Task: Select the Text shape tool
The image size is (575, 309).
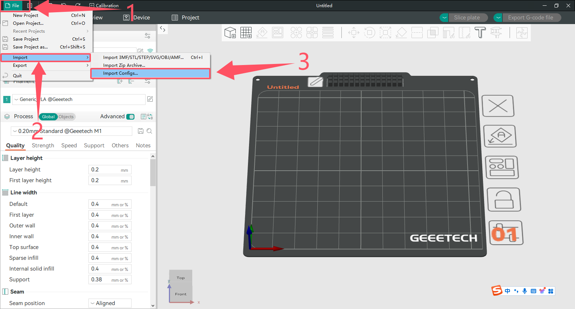Action: coord(480,33)
